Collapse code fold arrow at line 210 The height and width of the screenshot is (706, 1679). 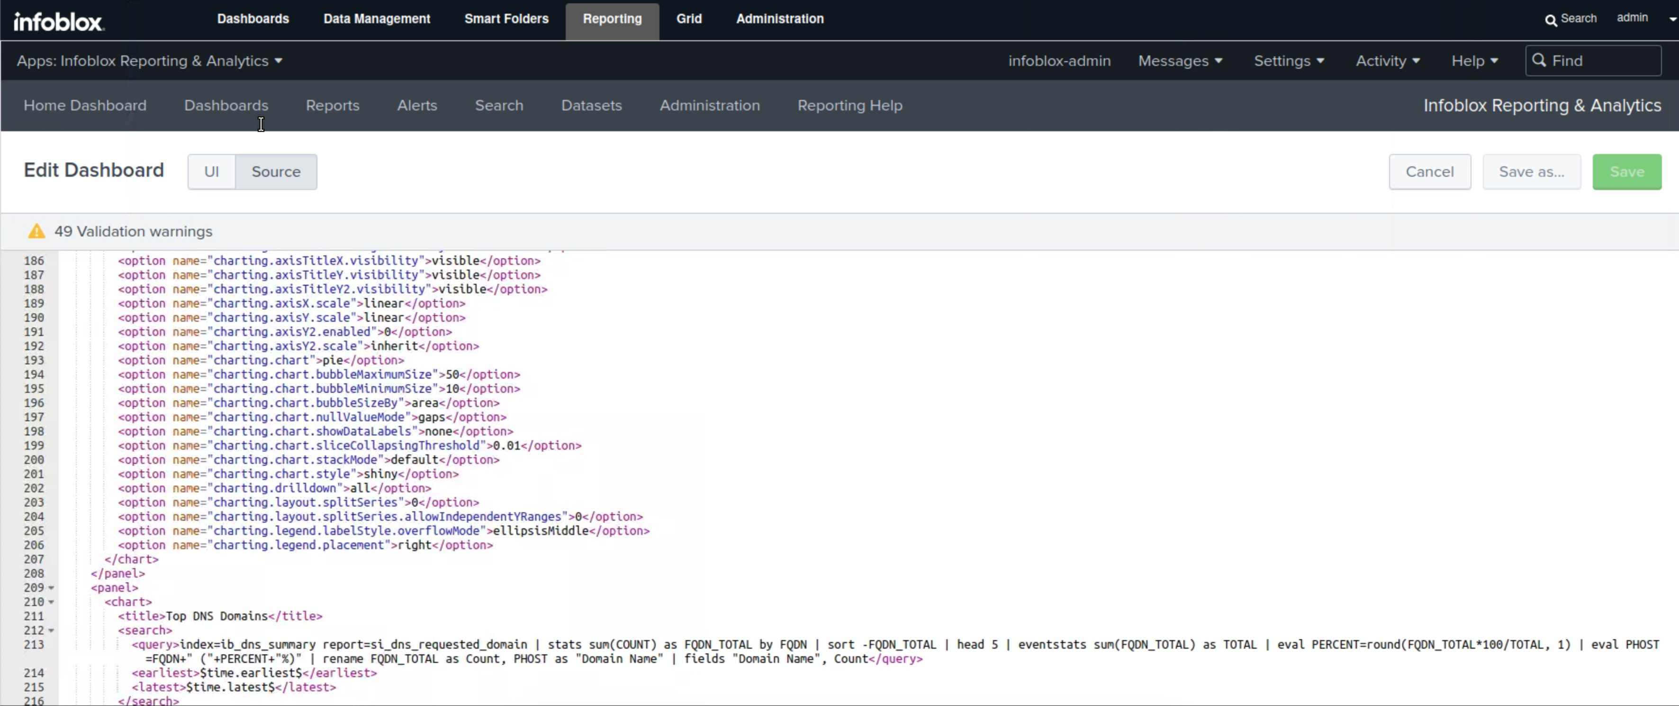51,602
